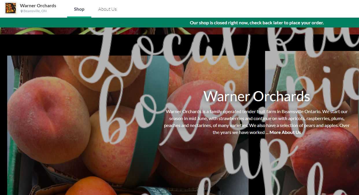359x195 pixels.
Task: Open the Shop tab
Action: pos(79,9)
